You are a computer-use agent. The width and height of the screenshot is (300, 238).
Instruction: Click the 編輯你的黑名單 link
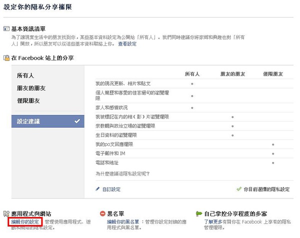123,221
